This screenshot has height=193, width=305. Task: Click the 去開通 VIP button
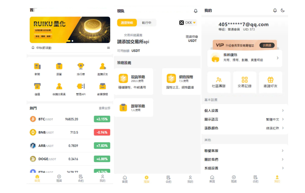[x=267, y=45]
